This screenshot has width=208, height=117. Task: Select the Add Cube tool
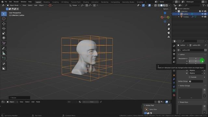(x=4, y=58)
